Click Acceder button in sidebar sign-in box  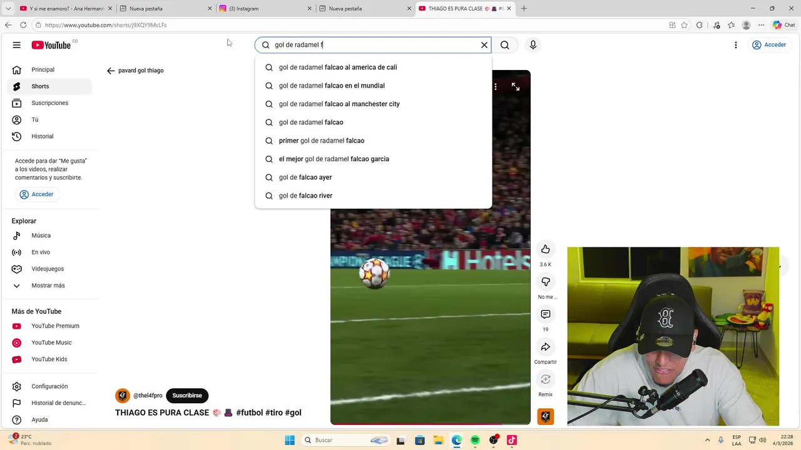click(x=37, y=194)
